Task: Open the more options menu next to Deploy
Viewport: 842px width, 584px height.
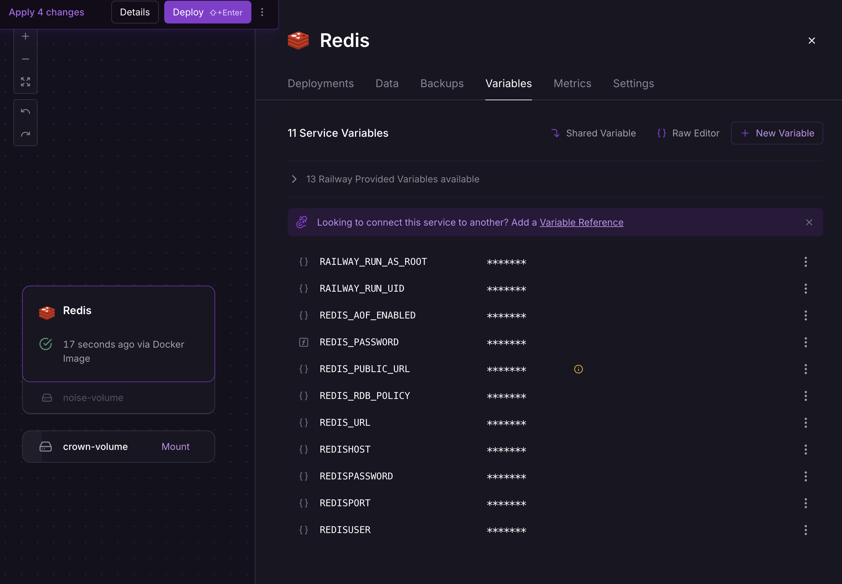Action: [x=262, y=12]
